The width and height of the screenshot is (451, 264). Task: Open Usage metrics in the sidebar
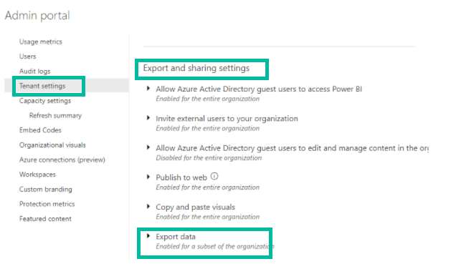[x=41, y=42]
